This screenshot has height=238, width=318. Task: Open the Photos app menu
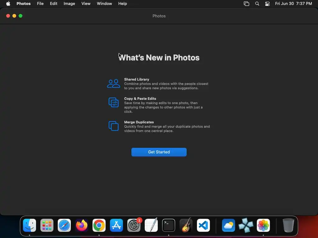coord(24,3)
